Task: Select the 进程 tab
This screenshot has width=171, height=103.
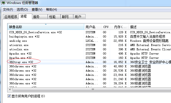Action: tap(25, 16)
